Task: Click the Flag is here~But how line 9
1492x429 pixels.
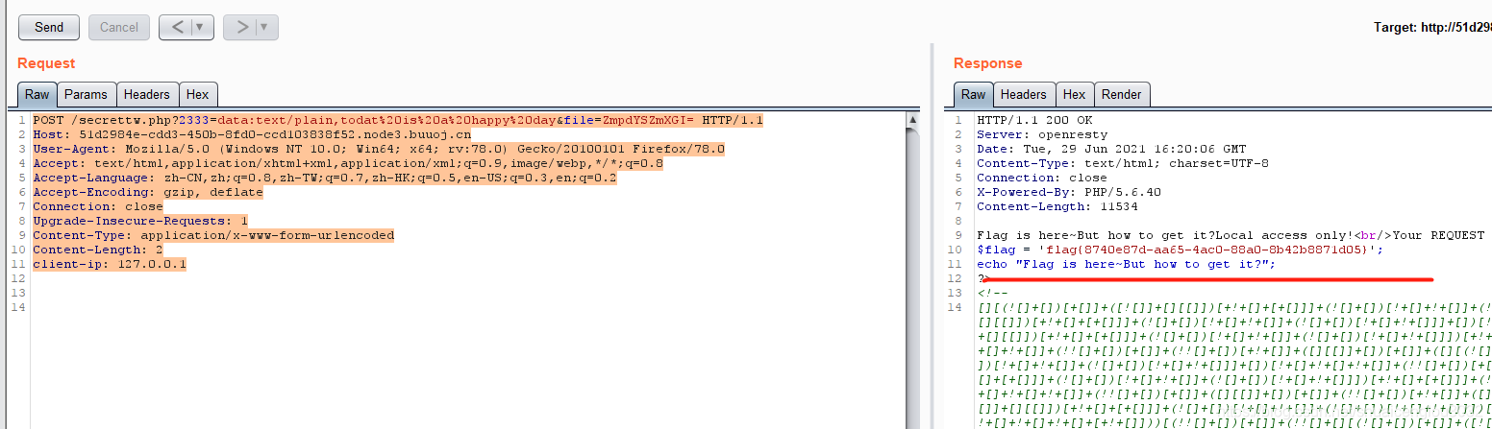Action: click(x=1234, y=235)
